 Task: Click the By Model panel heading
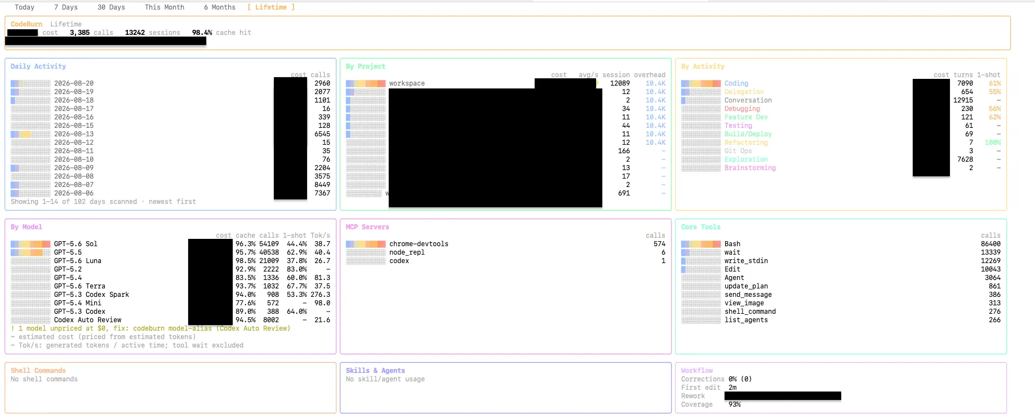coord(26,227)
